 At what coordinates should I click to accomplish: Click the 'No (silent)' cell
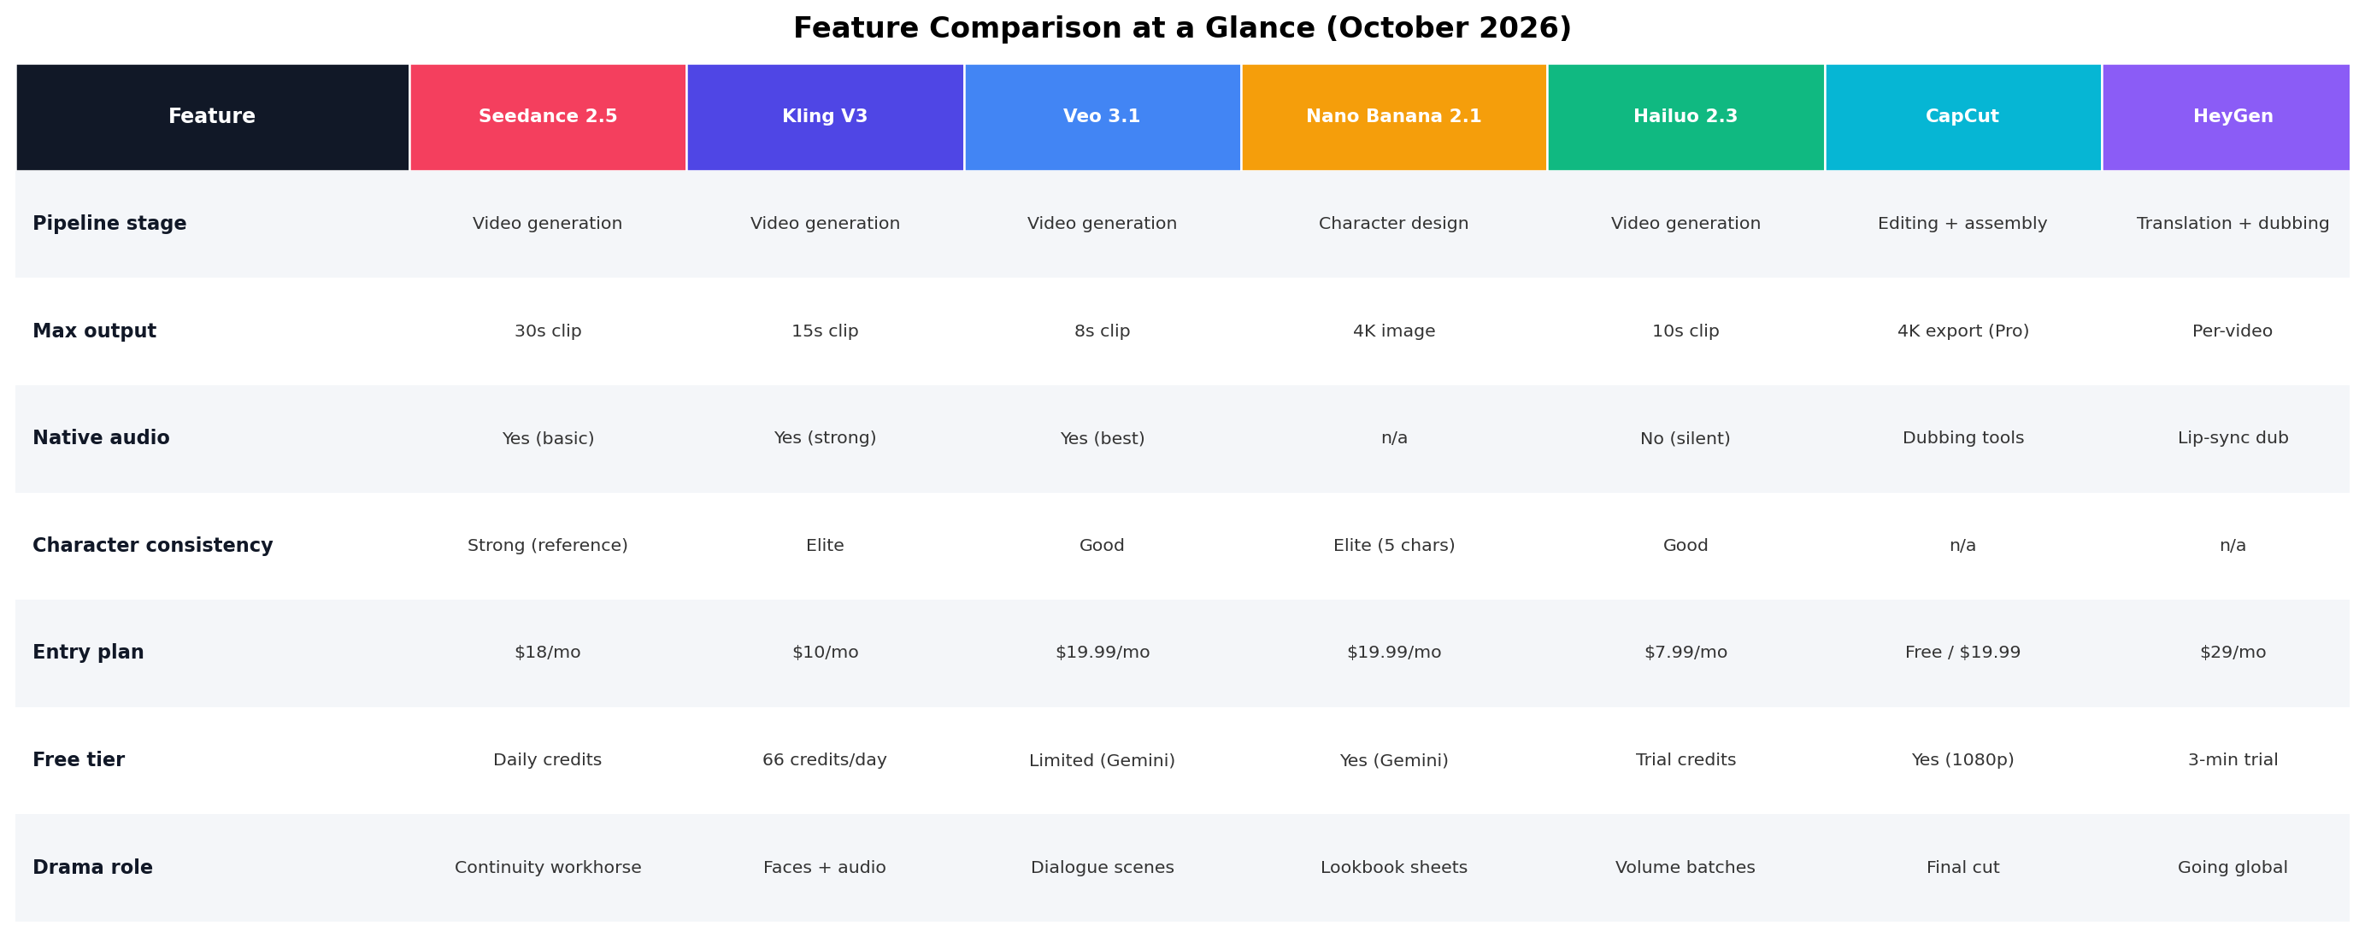1686,439
